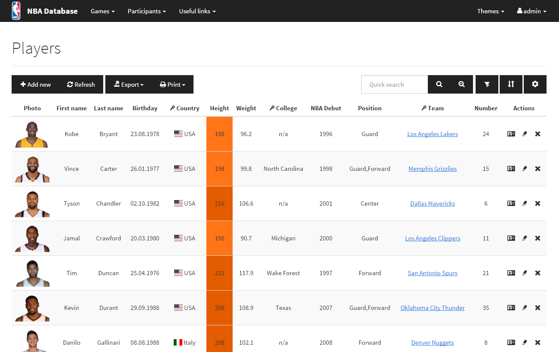Image resolution: width=559 pixels, height=352 pixels.
Task: Edit Vince Carter's record pencil icon
Action: click(525, 169)
